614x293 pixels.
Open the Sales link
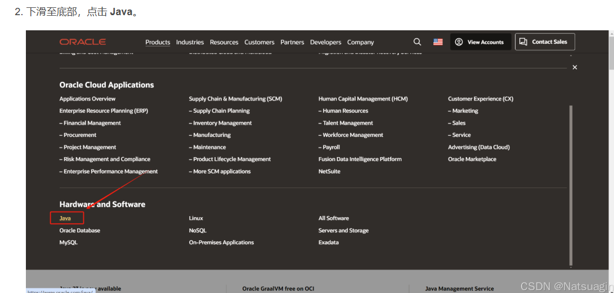click(x=457, y=123)
